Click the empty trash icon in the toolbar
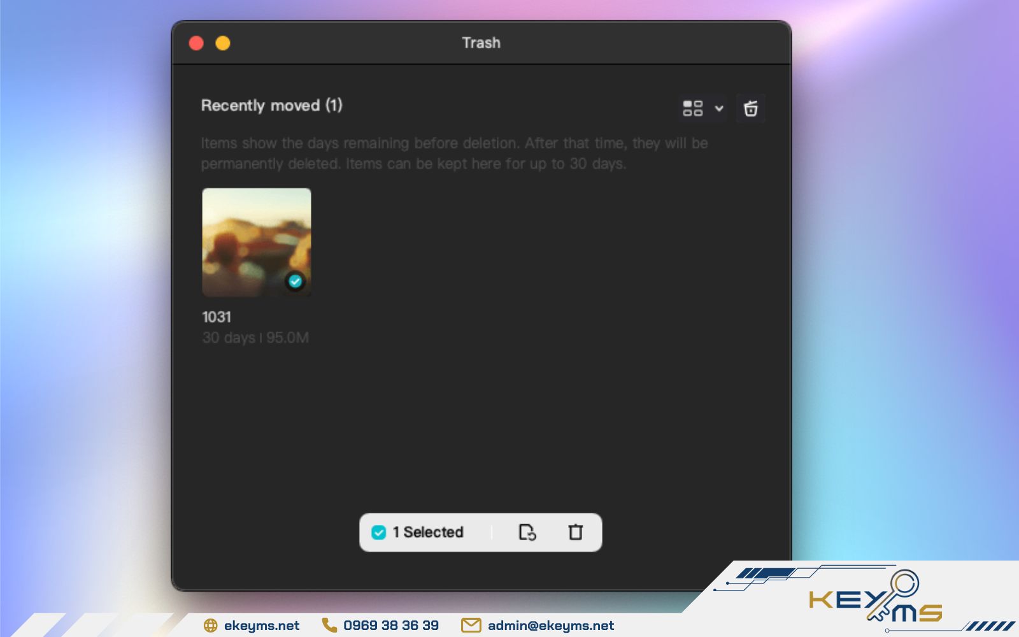 750,108
